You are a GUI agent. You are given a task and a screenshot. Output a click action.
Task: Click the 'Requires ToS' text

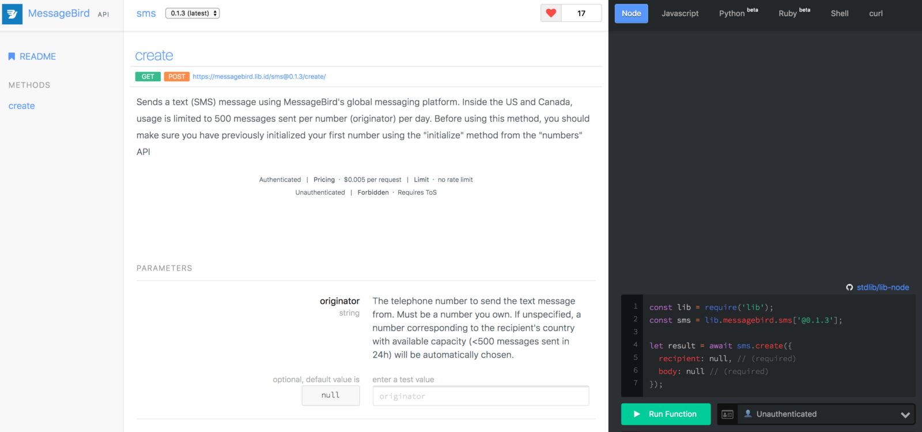click(417, 192)
